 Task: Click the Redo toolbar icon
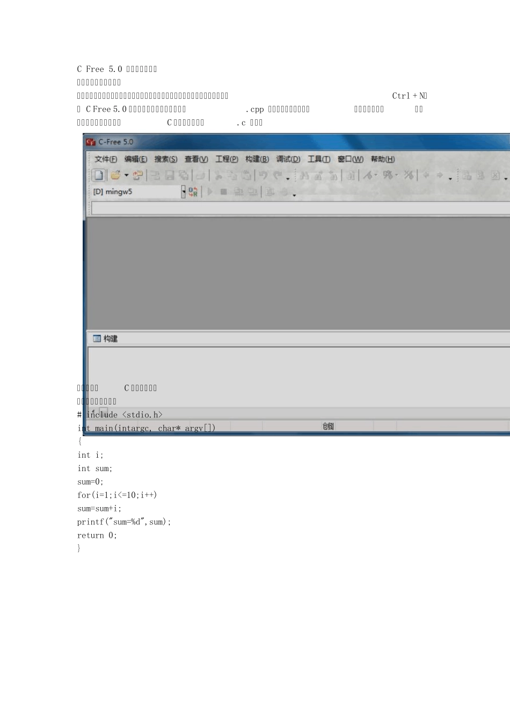(x=278, y=175)
